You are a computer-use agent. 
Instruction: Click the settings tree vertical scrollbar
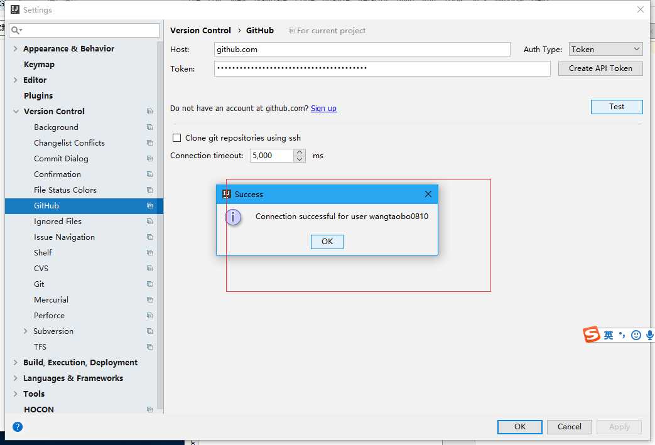pyautogui.click(x=160, y=225)
